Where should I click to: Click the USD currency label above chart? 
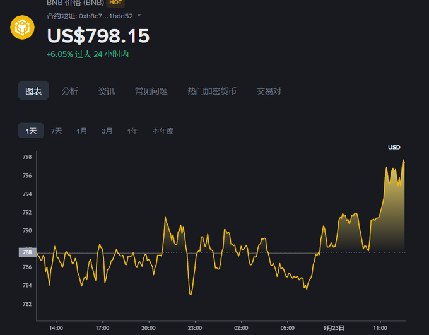pyautogui.click(x=394, y=147)
